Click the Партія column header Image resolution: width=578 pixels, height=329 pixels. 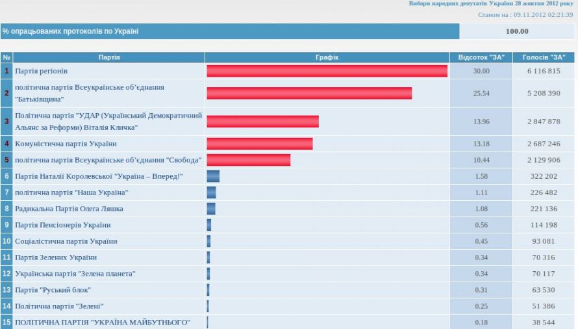click(x=108, y=57)
